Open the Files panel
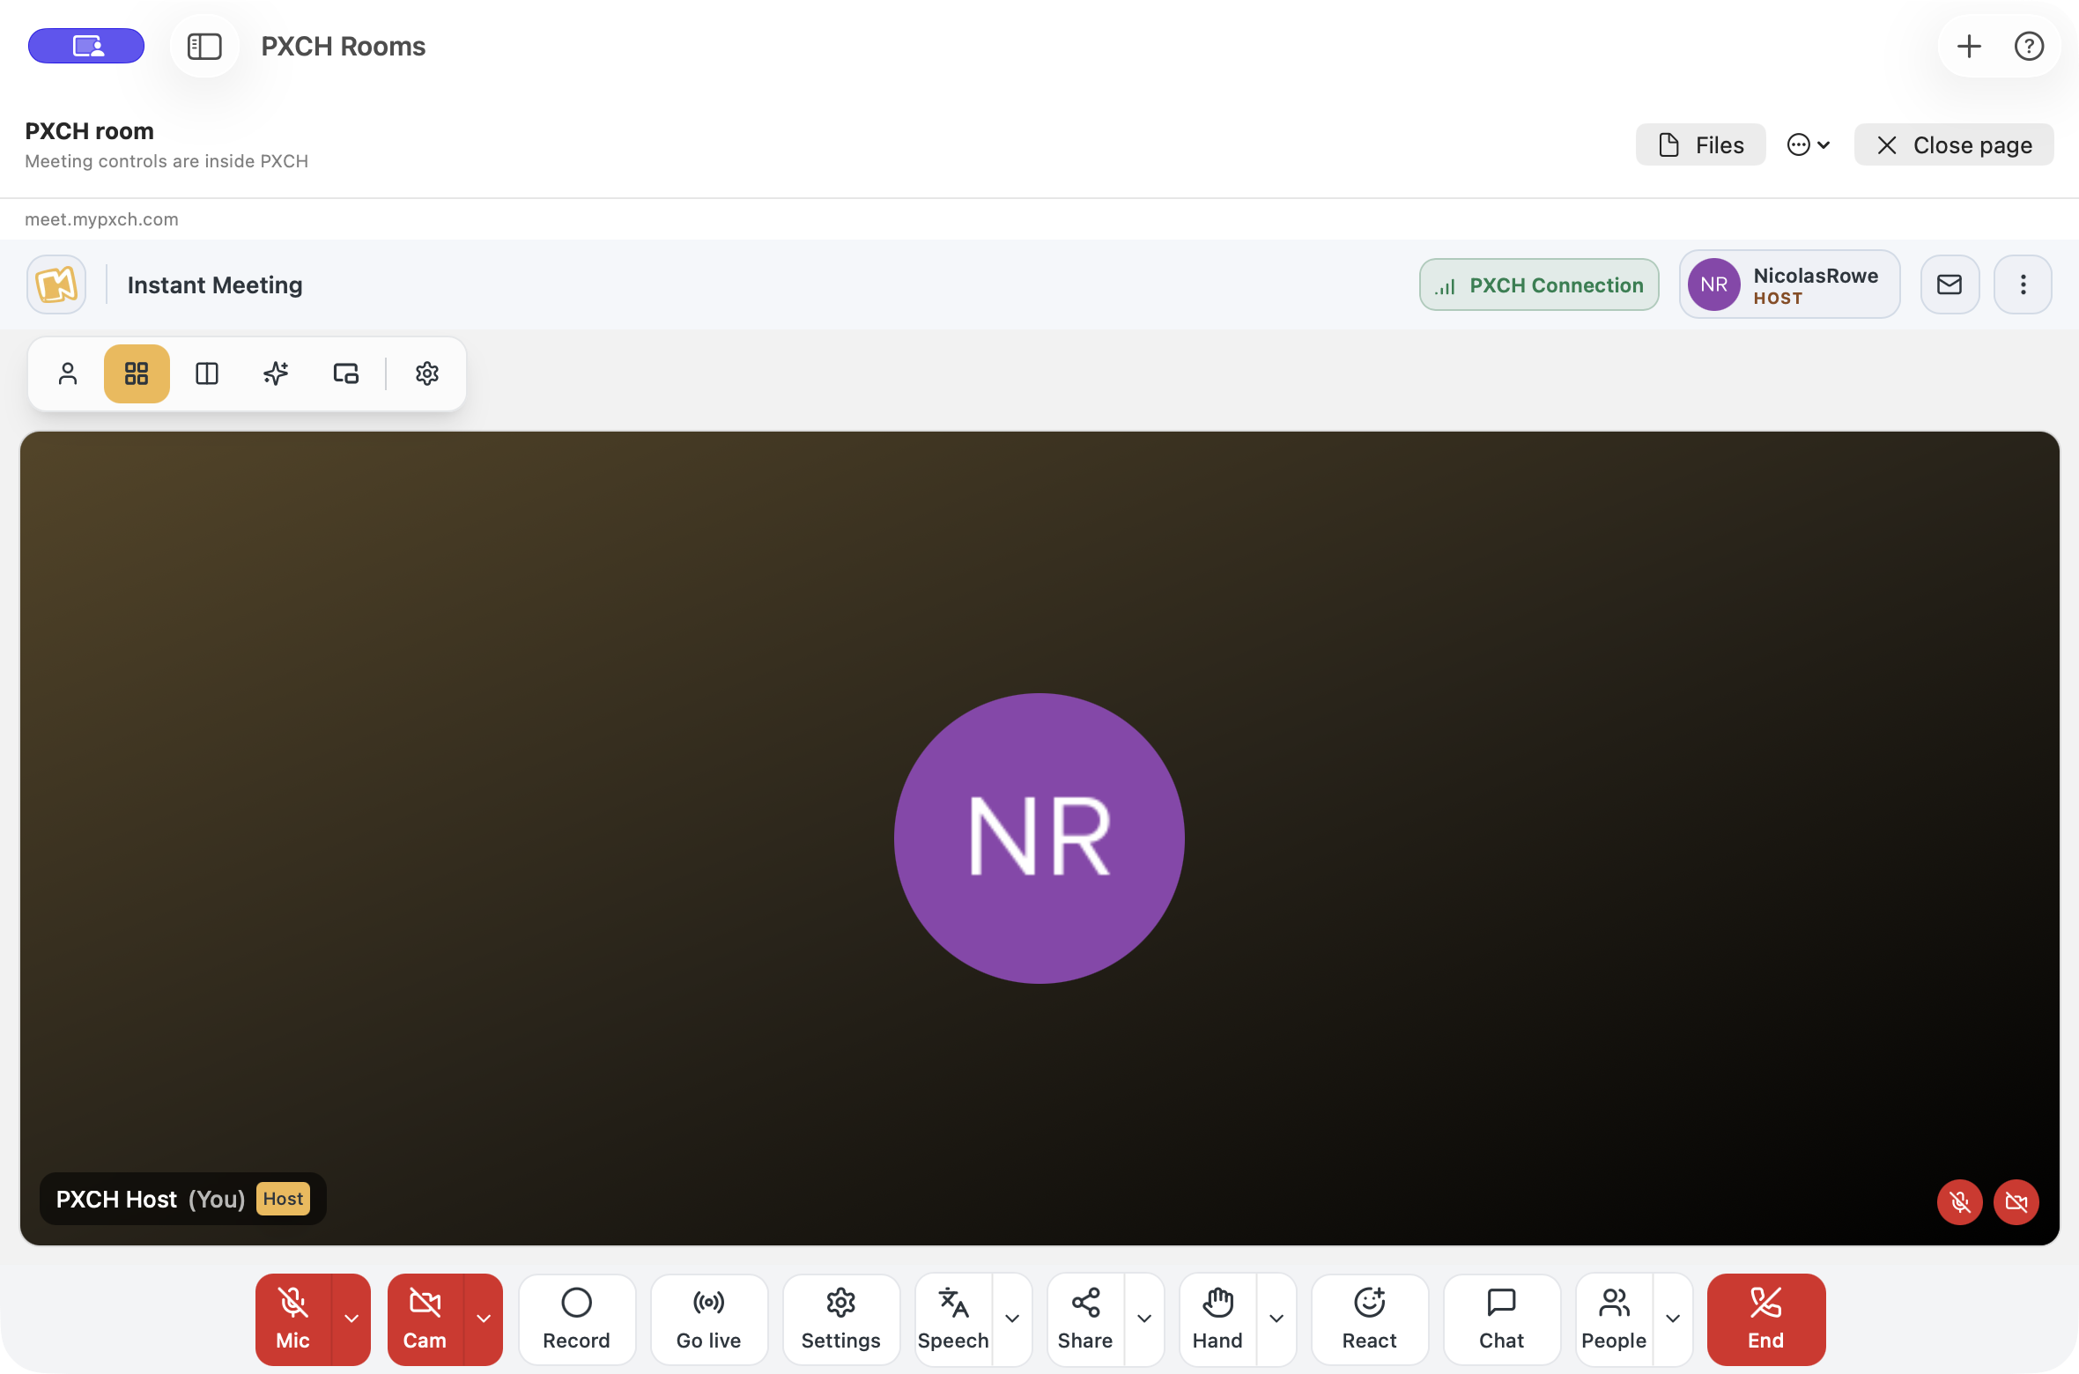The width and height of the screenshot is (2079, 1374). pos(1700,144)
